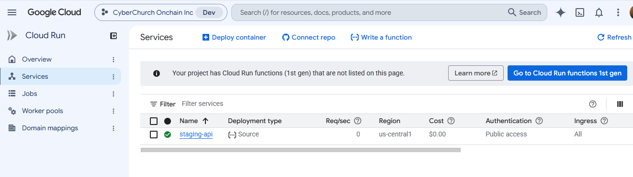Open the hamburger navigation menu

pyautogui.click(x=12, y=12)
